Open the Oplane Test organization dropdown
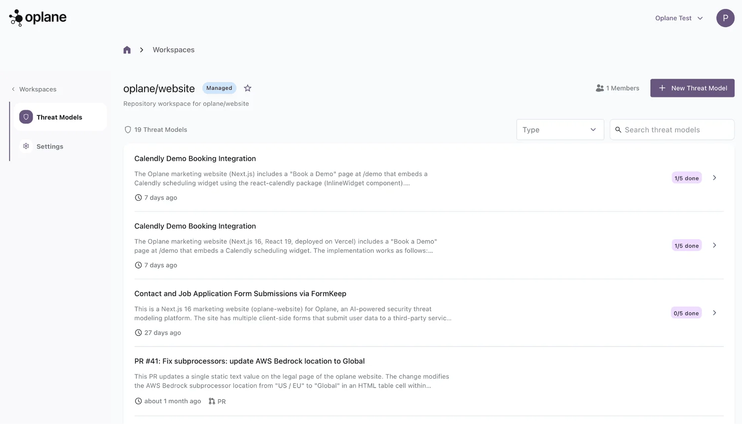Viewport: 742px width, 424px height. coord(679,18)
